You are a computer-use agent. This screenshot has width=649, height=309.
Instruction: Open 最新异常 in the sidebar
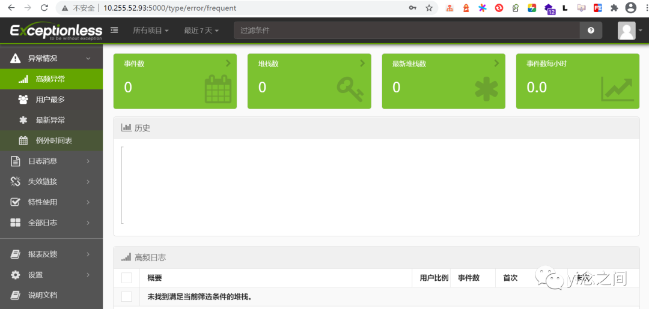click(x=51, y=120)
